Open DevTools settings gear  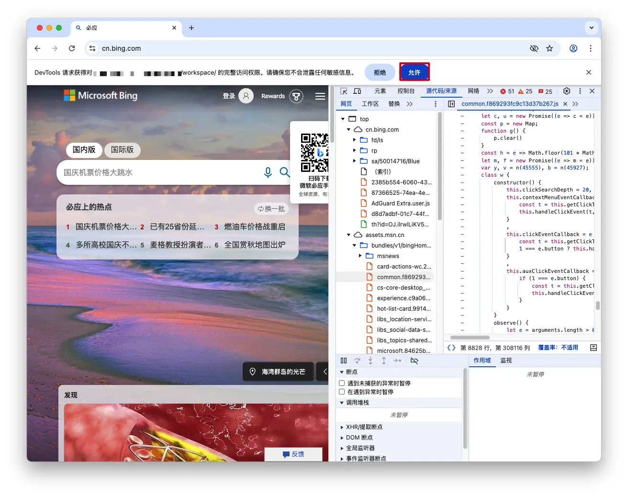coord(567,91)
